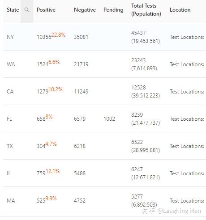Open Test Locations link for WA

pyautogui.click(x=187, y=64)
